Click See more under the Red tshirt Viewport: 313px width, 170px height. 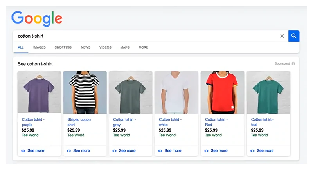click(219, 151)
